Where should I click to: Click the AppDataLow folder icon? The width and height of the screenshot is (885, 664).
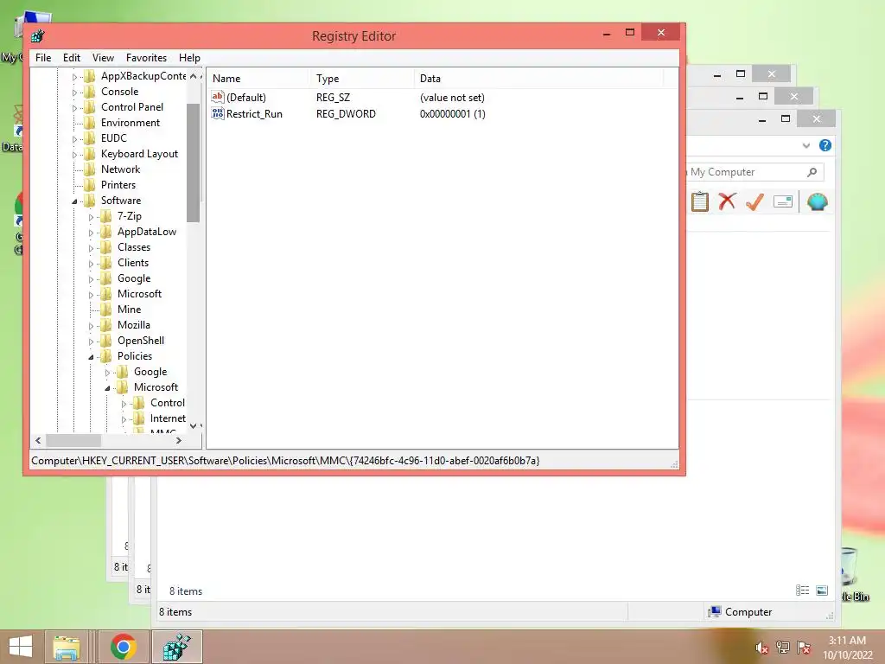point(106,232)
